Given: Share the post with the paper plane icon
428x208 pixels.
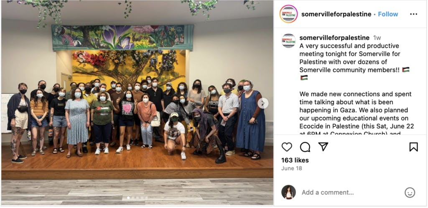Looking at the screenshot, I should coord(323,147).
